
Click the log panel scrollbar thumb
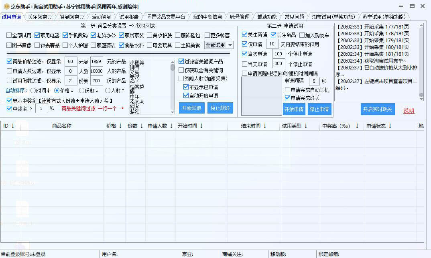coord(421,95)
